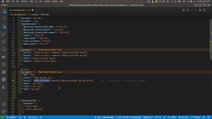This screenshot has height=119, width=212.
Task: Open the Manage gear menu
Action: [x=4, y=112]
